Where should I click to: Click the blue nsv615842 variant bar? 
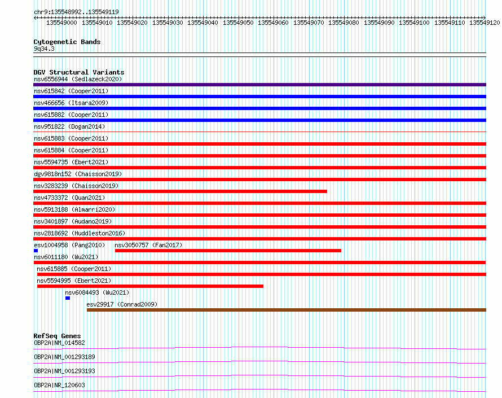pyautogui.click(x=259, y=97)
